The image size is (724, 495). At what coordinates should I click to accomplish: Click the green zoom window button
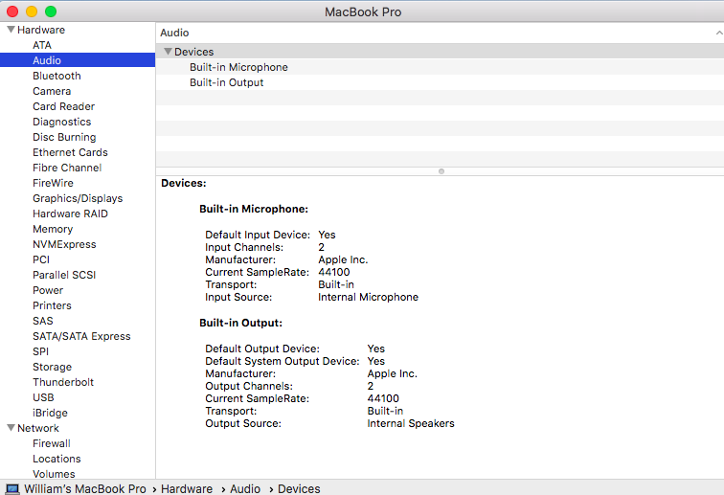point(51,11)
